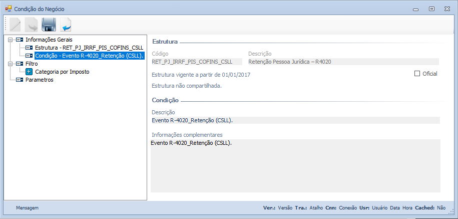Click the Usr: Usuário status entry

click(x=373, y=208)
